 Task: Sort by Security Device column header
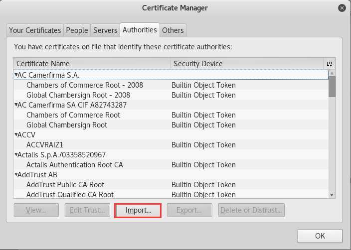click(x=247, y=64)
